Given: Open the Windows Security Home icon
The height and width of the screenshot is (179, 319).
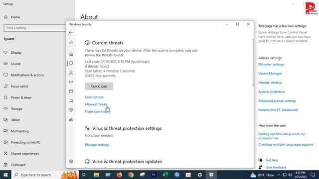Looking at the screenshot, I should coord(71,54).
